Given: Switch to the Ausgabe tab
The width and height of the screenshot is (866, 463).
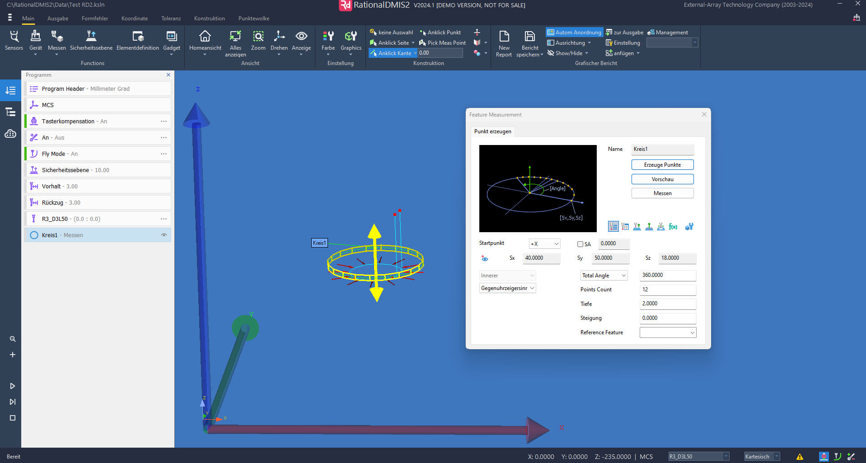Looking at the screenshot, I should pos(58,19).
